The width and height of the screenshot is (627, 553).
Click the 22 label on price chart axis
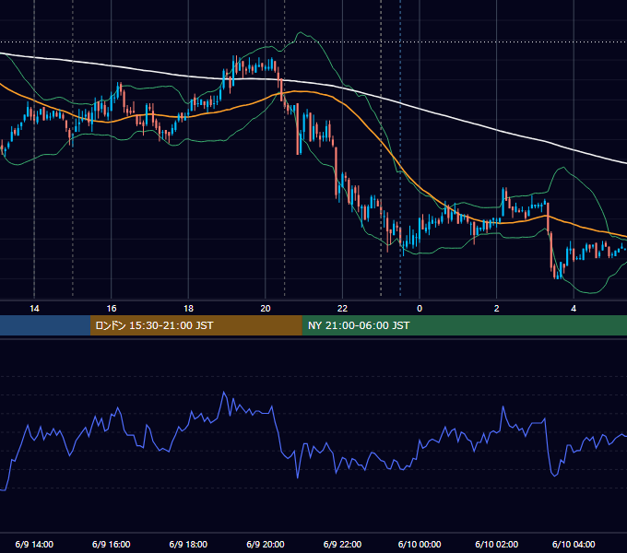pos(342,309)
